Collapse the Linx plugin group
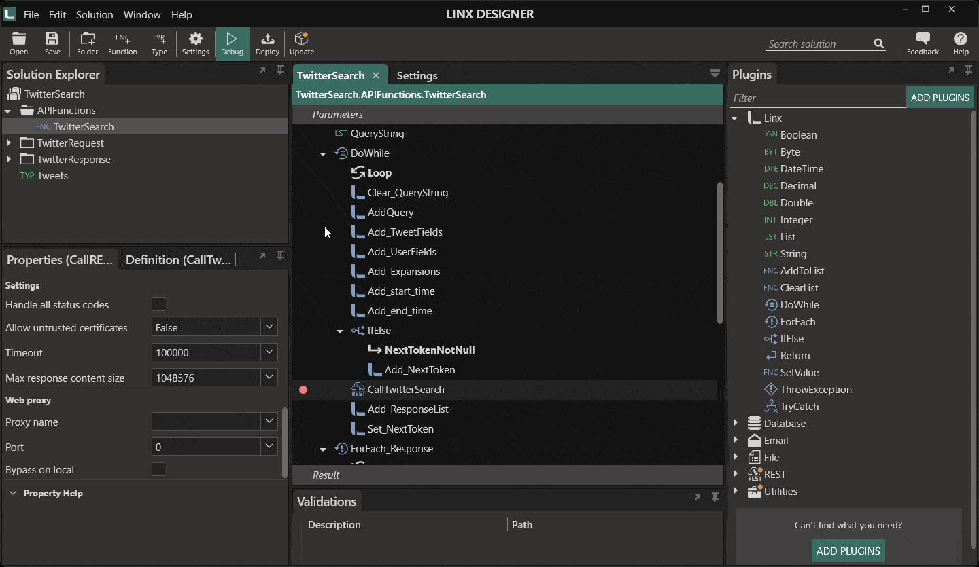979x567 pixels. pos(734,118)
